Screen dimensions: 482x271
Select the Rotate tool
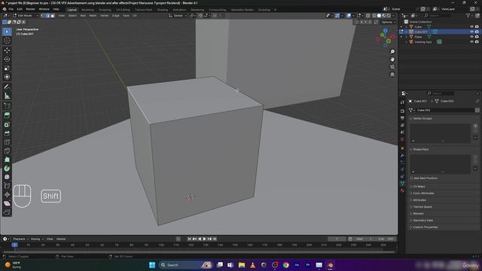7,59
